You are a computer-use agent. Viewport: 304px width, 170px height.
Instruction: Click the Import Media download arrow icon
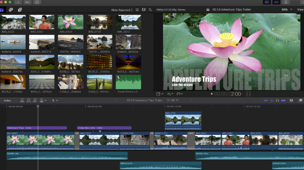coord(18,2)
